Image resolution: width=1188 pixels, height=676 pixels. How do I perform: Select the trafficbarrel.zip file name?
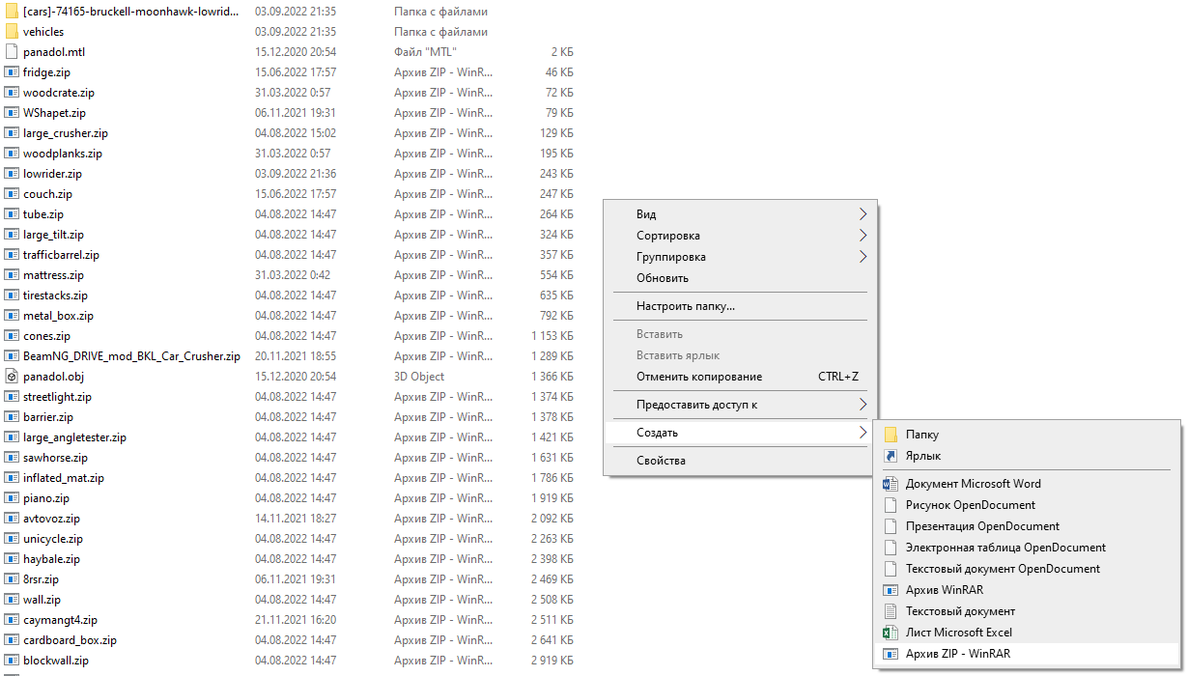pyautogui.click(x=61, y=255)
